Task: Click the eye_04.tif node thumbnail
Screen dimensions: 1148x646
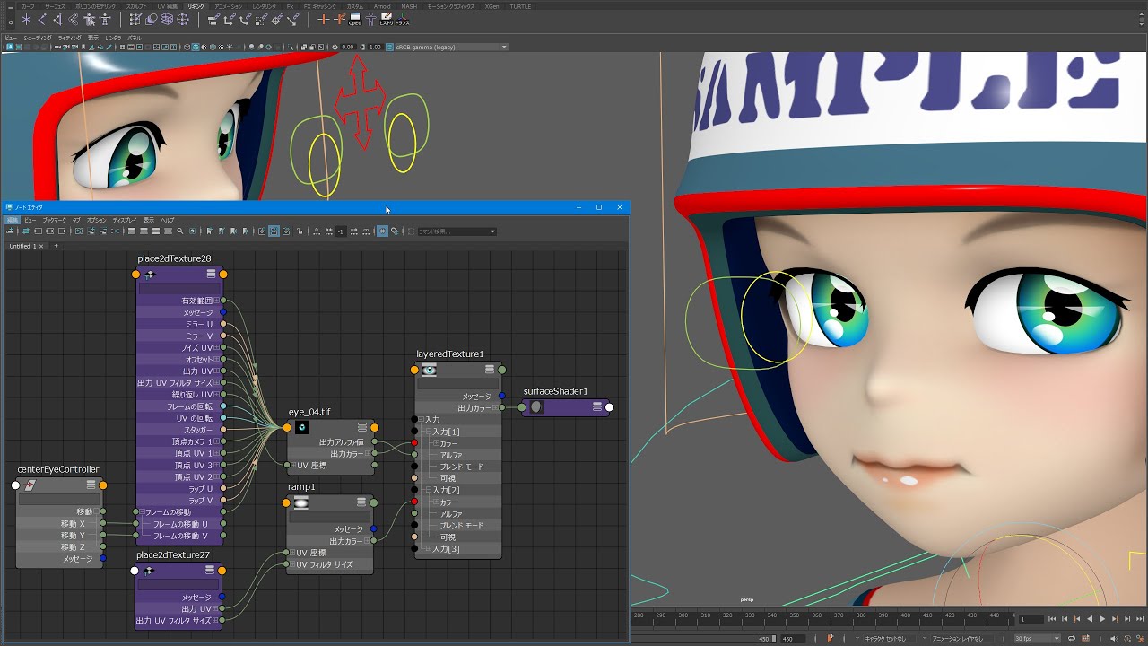Action: point(301,427)
